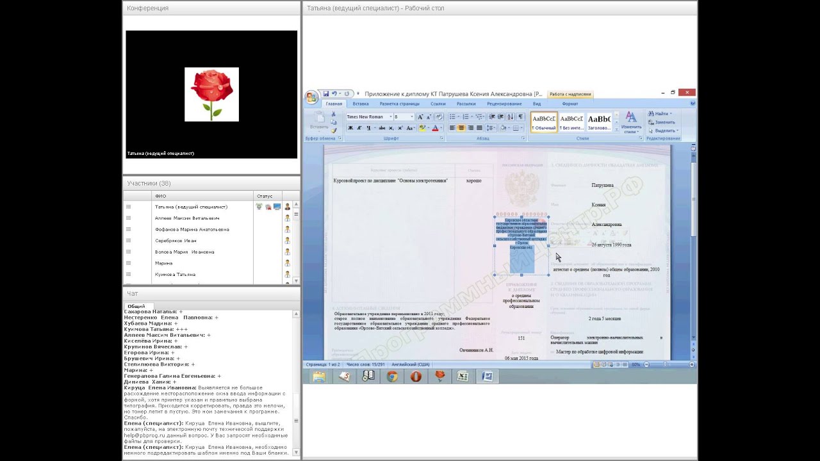Use the Format Painter brush icon
This screenshot has width=820, height=461.
[x=333, y=129]
